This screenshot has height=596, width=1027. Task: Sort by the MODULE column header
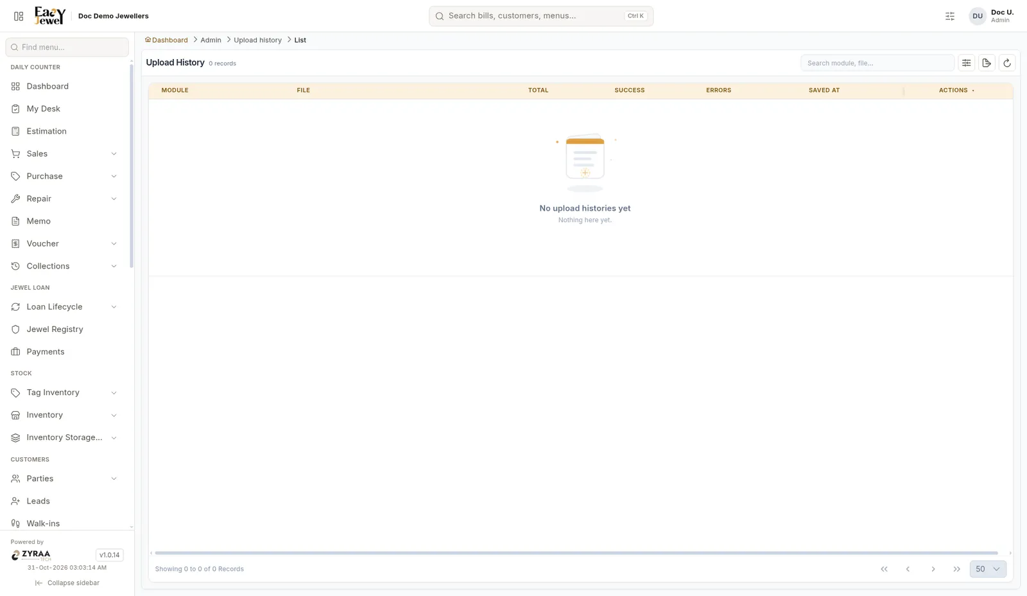(x=175, y=91)
